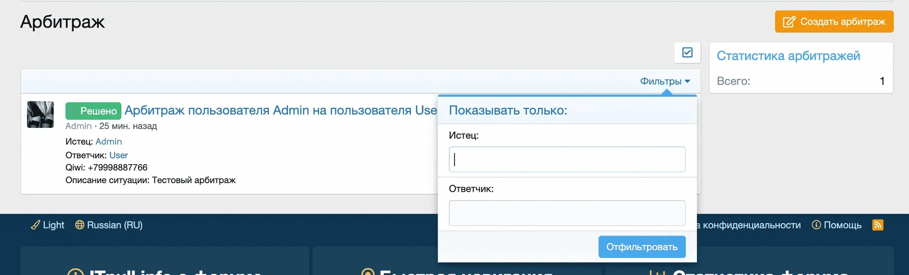Open author Admin's profile below the title
Screen dimensions: 909x275
[x=79, y=126]
